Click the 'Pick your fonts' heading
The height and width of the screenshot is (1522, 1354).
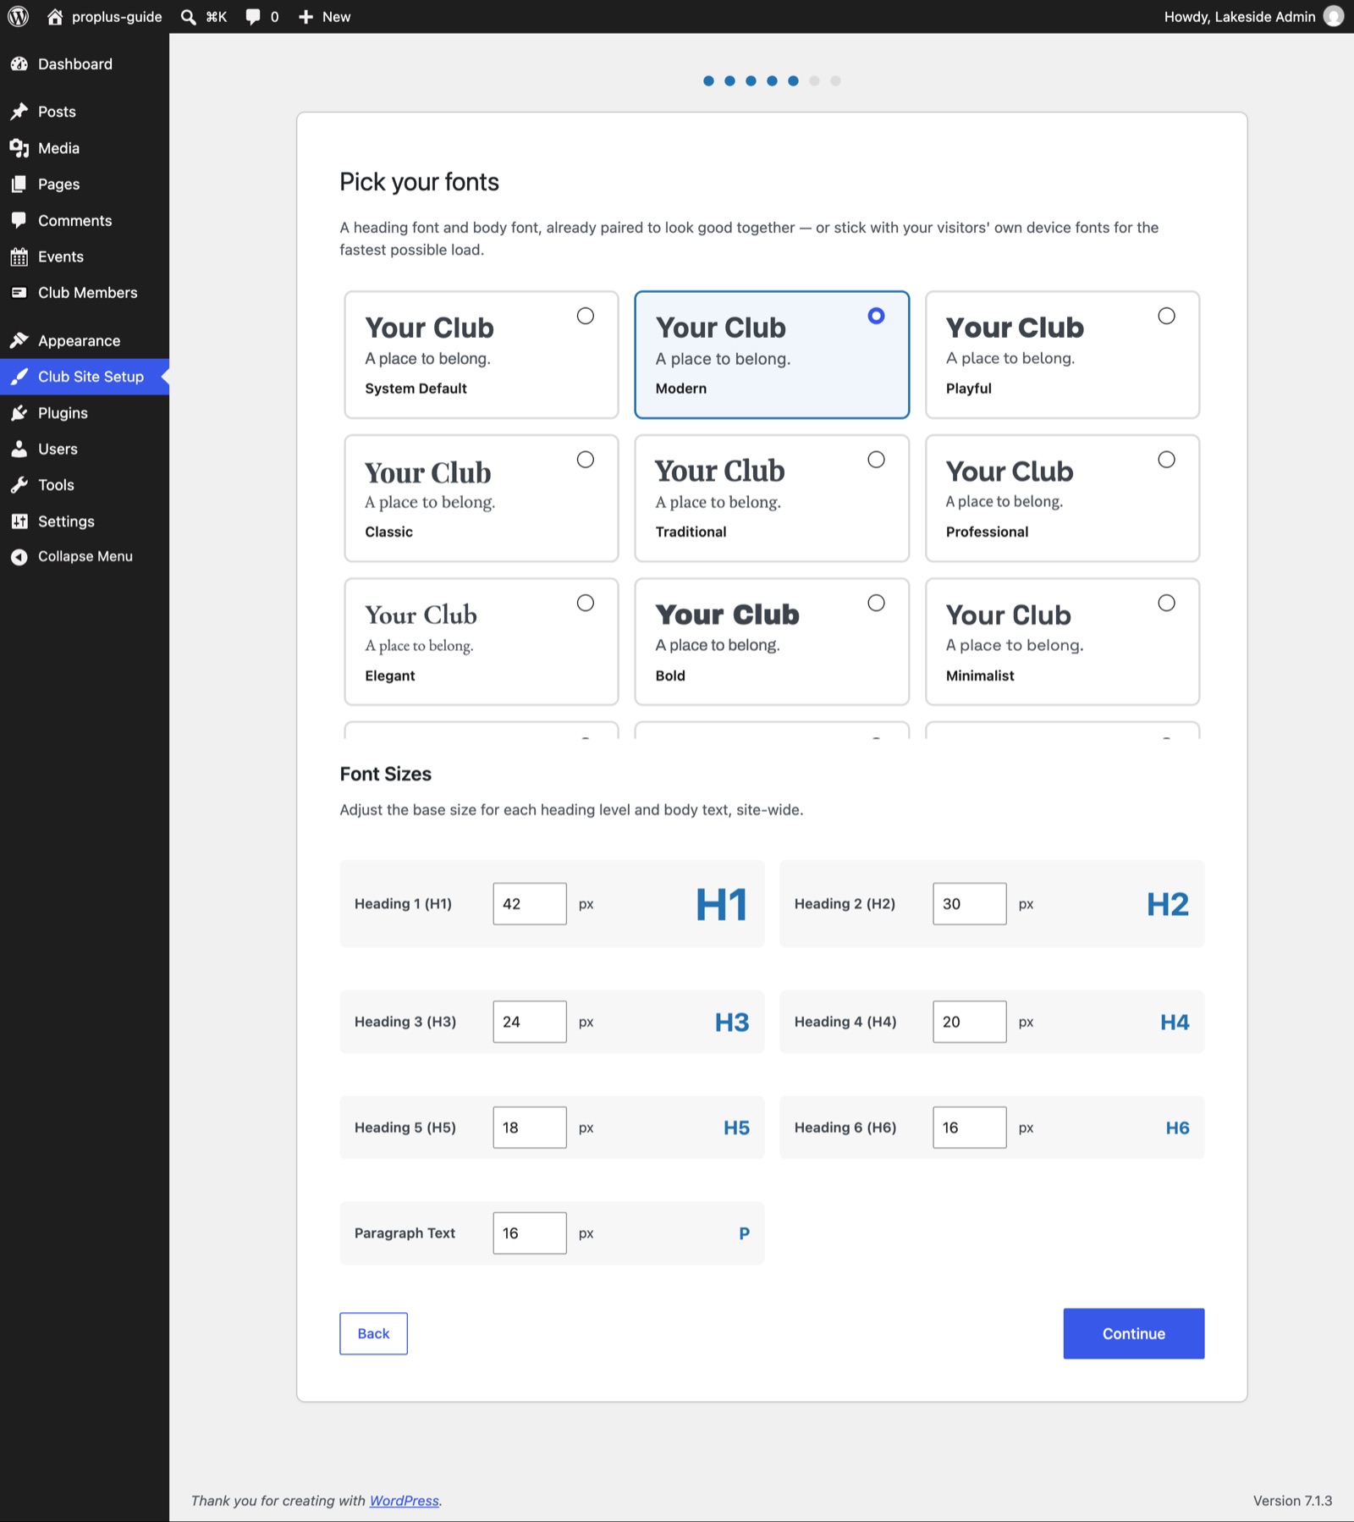click(419, 182)
